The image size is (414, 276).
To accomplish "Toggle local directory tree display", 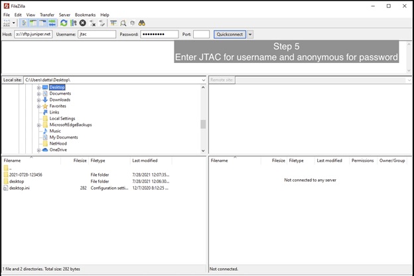I will tap(33, 23).
